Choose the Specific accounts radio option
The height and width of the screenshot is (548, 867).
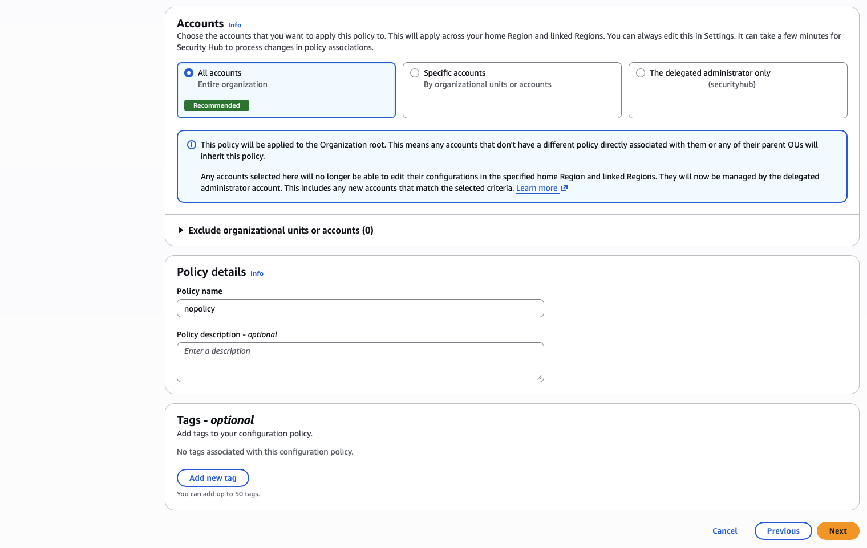coord(415,73)
